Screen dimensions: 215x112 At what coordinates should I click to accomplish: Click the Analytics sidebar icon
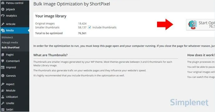[3, 16]
